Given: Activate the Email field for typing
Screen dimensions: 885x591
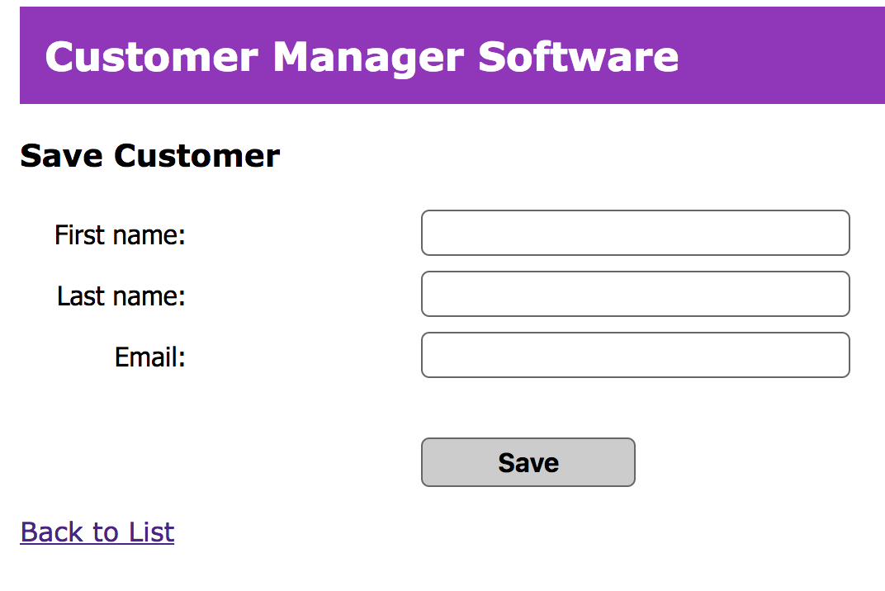Looking at the screenshot, I should [635, 355].
